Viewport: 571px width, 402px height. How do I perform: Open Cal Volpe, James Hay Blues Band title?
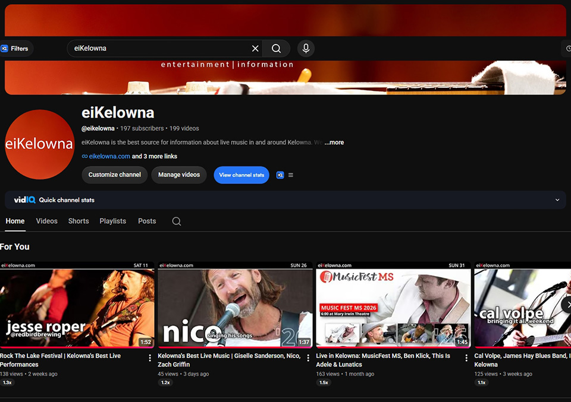click(523, 360)
